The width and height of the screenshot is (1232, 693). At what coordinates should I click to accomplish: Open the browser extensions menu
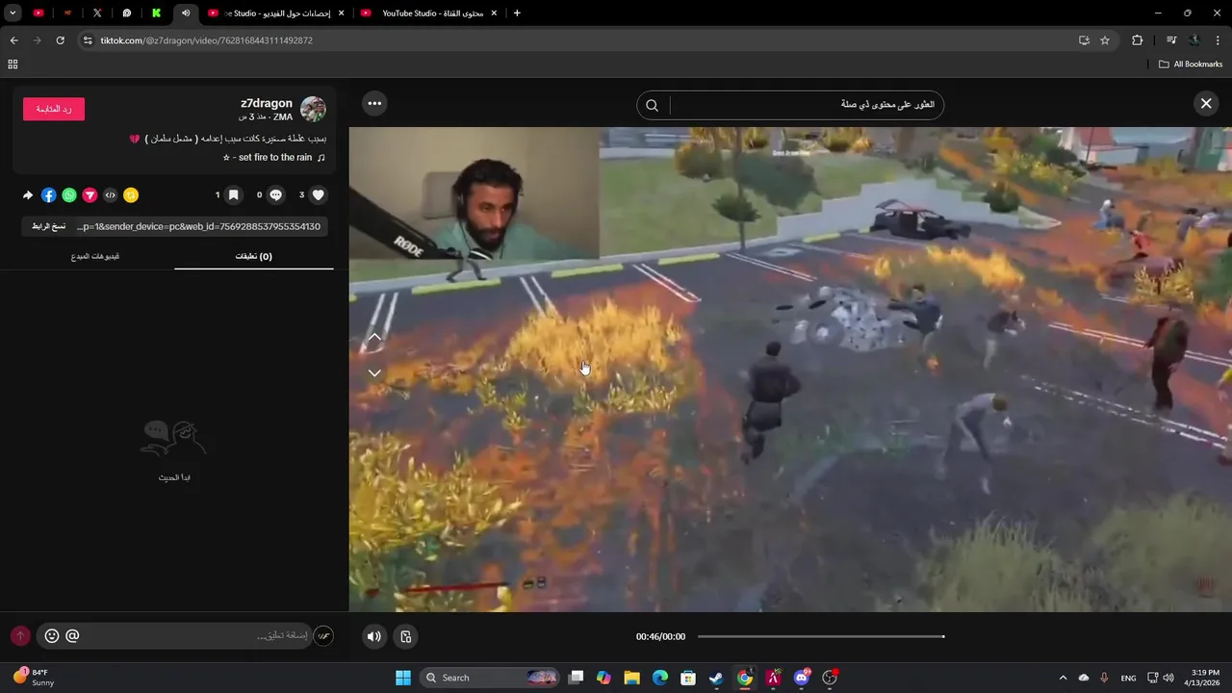[x=1137, y=40]
